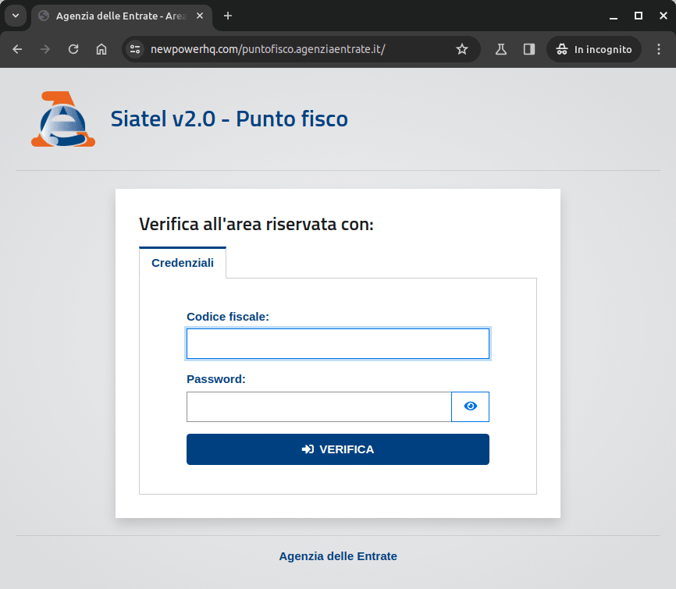The image size is (676, 589).
Task: Click the address bar URL
Action: 267,50
